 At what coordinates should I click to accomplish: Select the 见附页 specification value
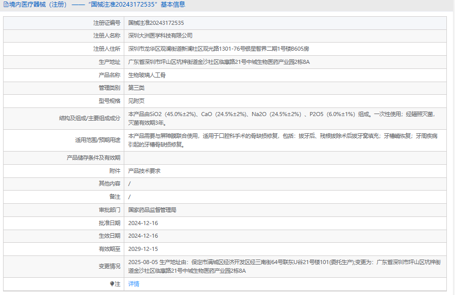(136, 101)
